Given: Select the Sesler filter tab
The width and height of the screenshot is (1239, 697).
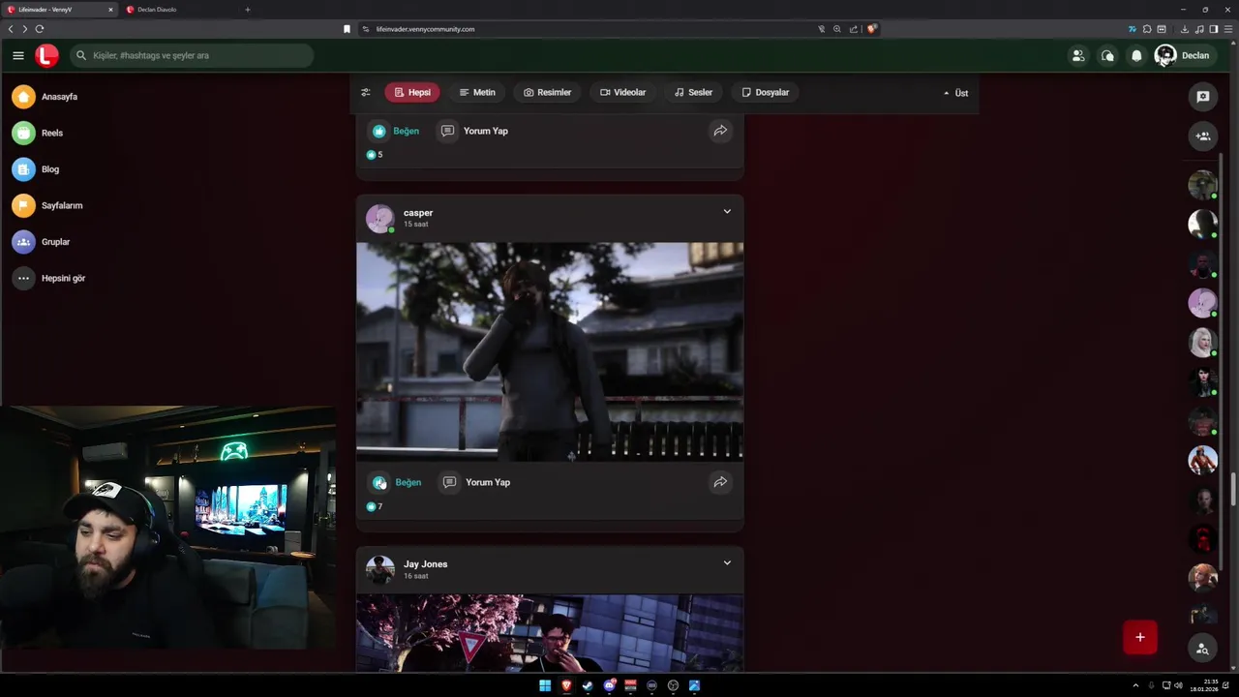Looking at the screenshot, I should click(x=693, y=92).
